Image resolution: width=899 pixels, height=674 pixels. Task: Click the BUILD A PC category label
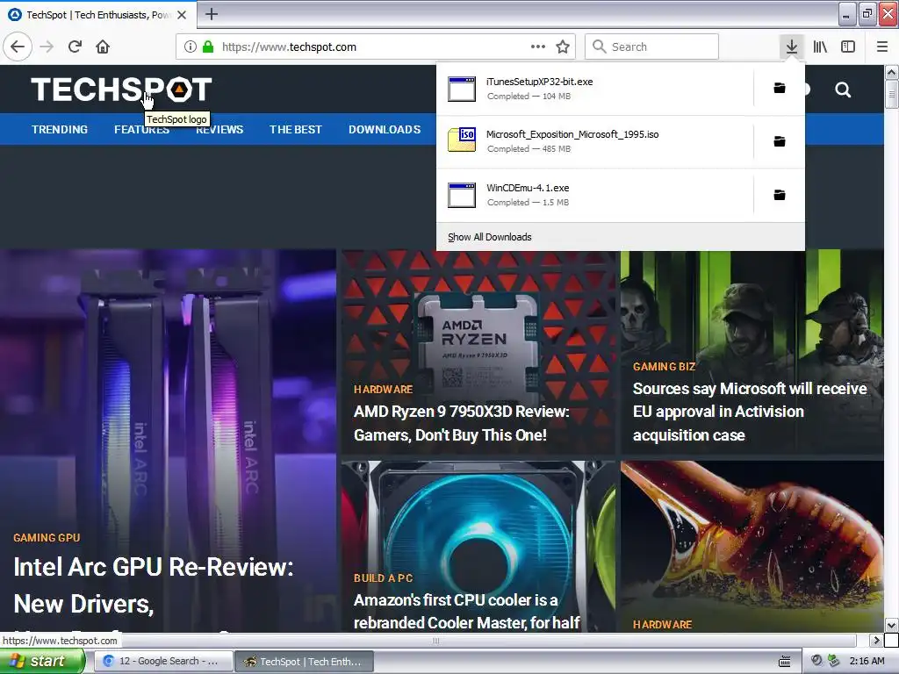tap(383, 577)
